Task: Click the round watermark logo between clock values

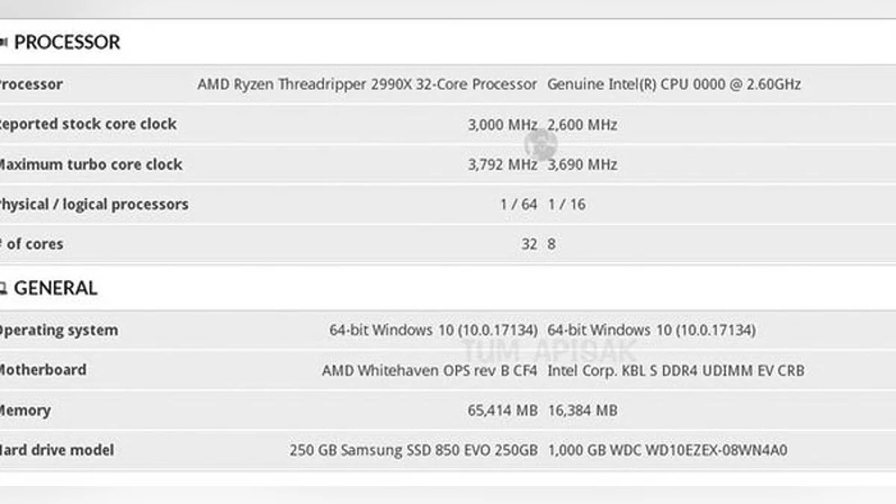Action: [541, 142]
